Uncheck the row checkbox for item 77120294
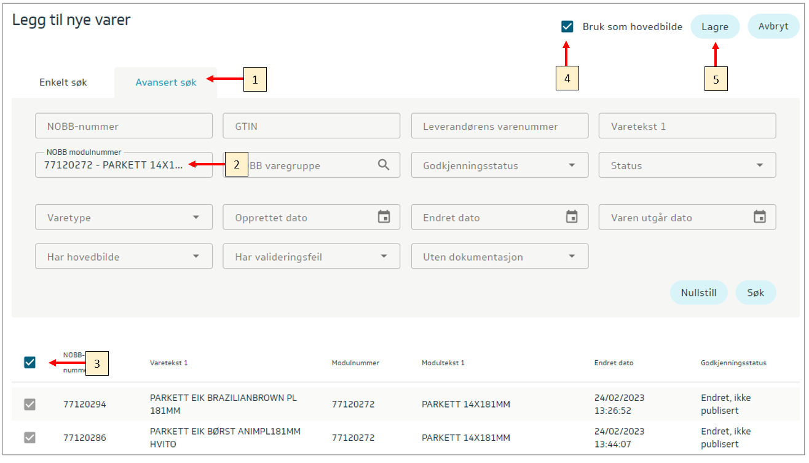 [30, 404]
